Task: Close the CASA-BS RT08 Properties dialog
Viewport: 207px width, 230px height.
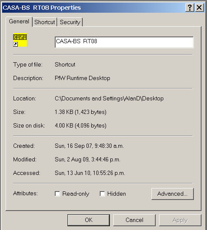Action: click(199, 7)
